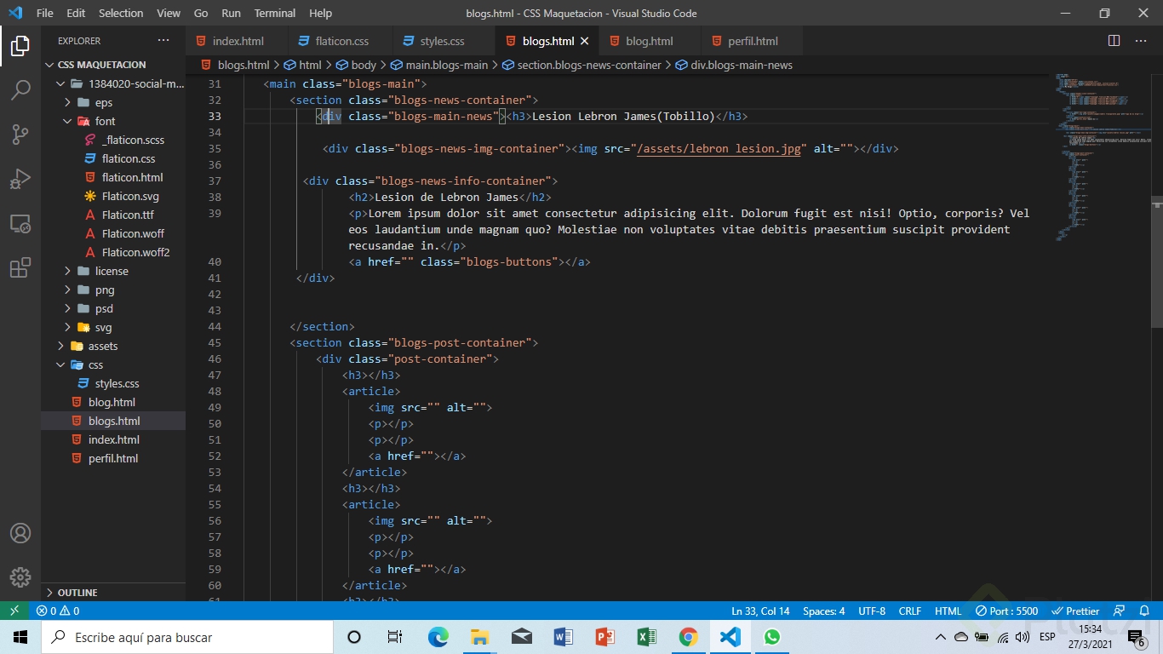Click the editor vertical scrollbar
This screenshot has width=1163, height=654.
pos(1157,262)
